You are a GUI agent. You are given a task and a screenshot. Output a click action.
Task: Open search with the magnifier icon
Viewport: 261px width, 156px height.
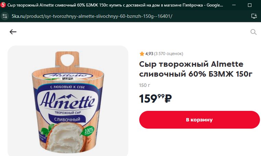pos(253,32)
